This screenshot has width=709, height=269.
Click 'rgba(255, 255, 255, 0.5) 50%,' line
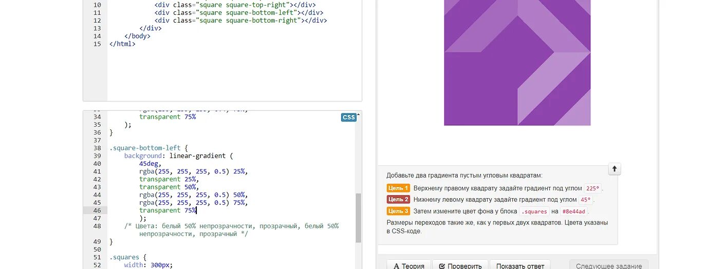pyautogui.click(x=193, y=195)
